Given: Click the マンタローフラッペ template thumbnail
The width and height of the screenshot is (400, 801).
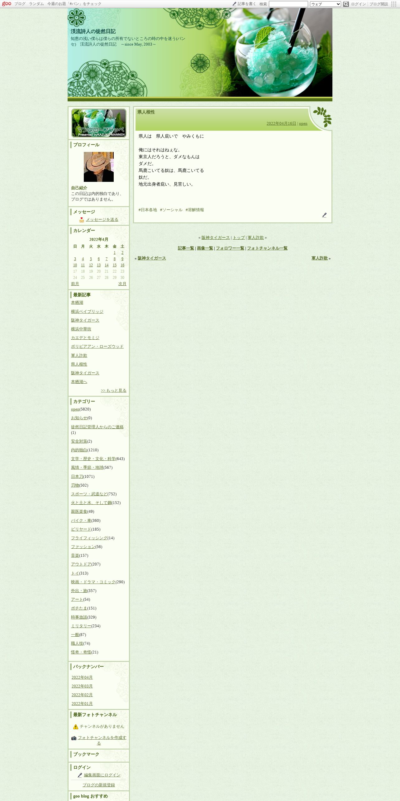Looking at the screenshot, I should point(99,123).
